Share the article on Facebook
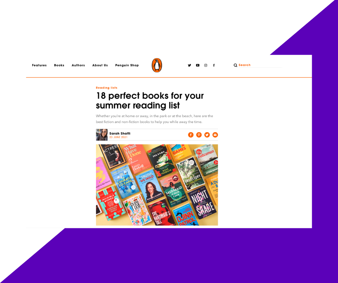 [191, 135]
